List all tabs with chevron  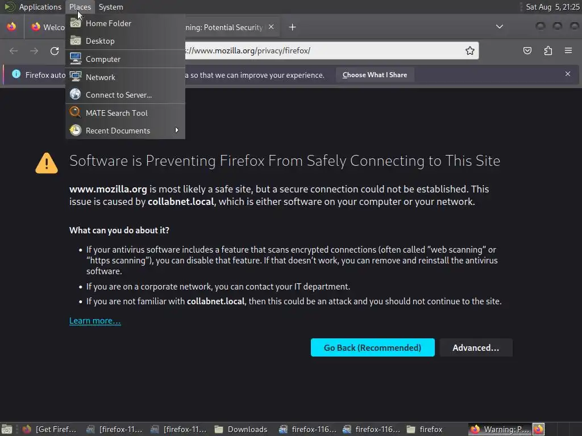[500, 27]
